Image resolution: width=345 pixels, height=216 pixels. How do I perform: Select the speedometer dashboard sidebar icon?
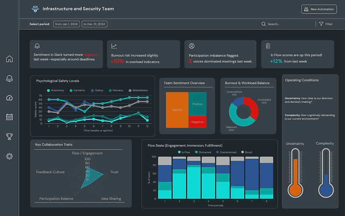pos(9,98)
